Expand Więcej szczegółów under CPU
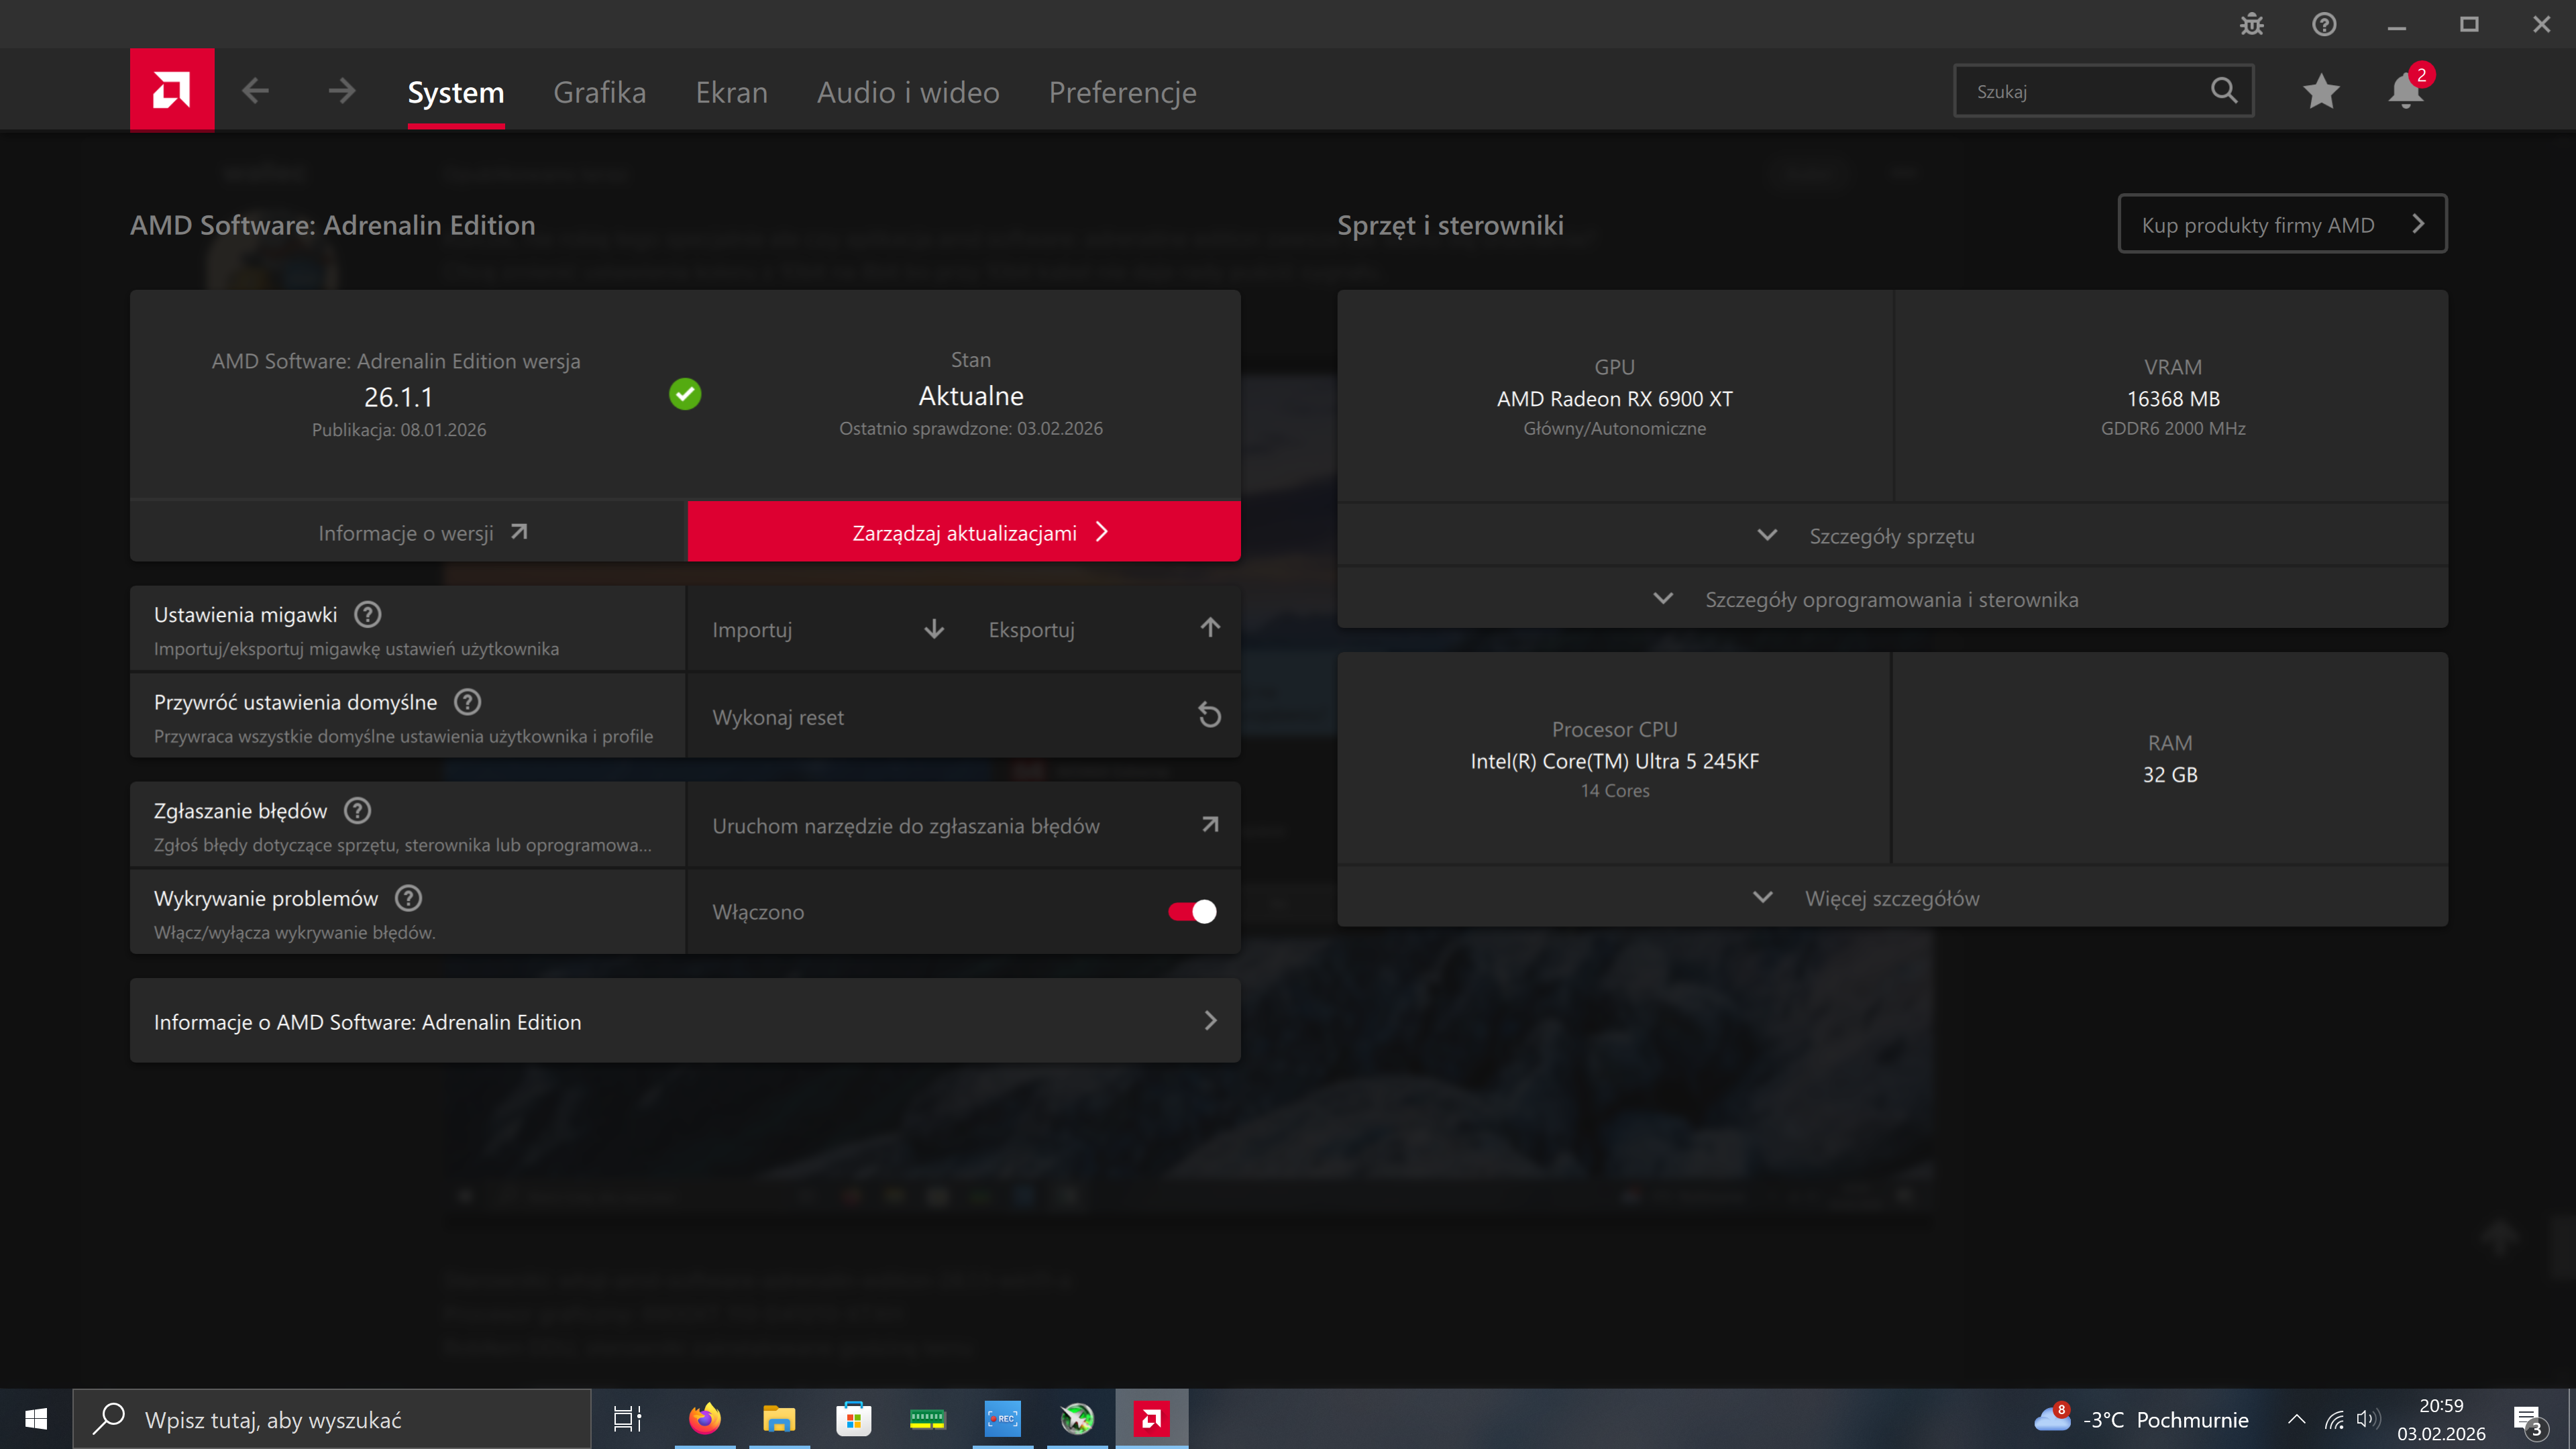Viewport: 2576px width, 1449px height. [x=1866, y=898]
